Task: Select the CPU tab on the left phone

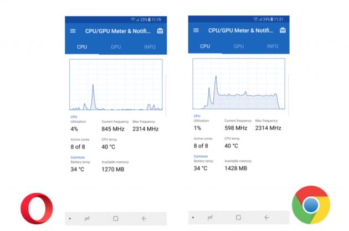Action: (x=82, y=47)
